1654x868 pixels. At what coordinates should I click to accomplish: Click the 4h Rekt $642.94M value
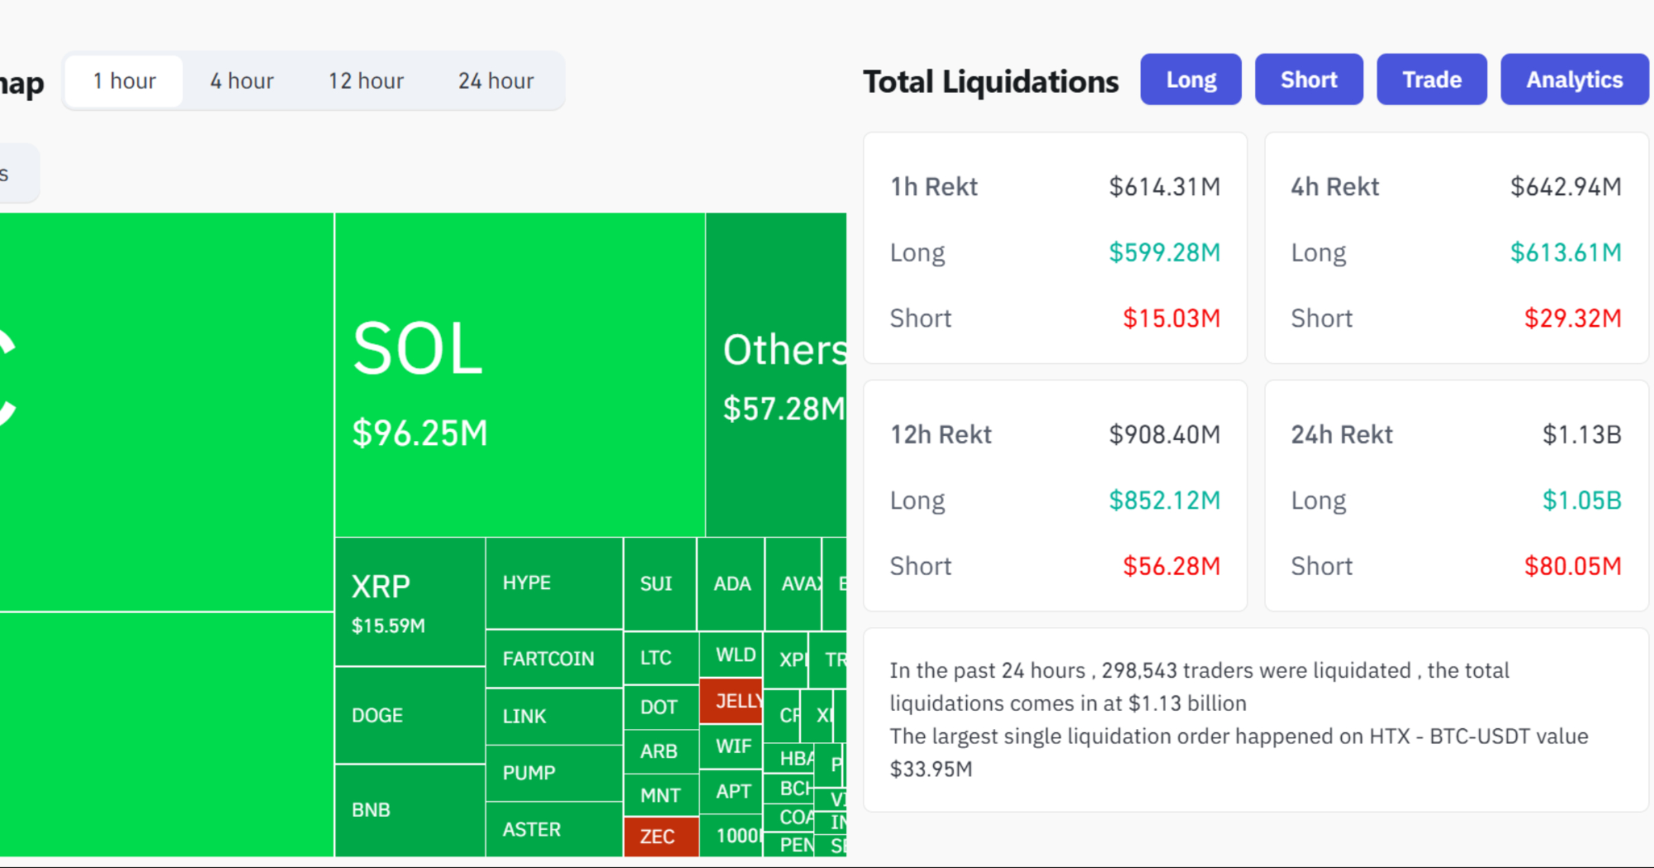1566,187
